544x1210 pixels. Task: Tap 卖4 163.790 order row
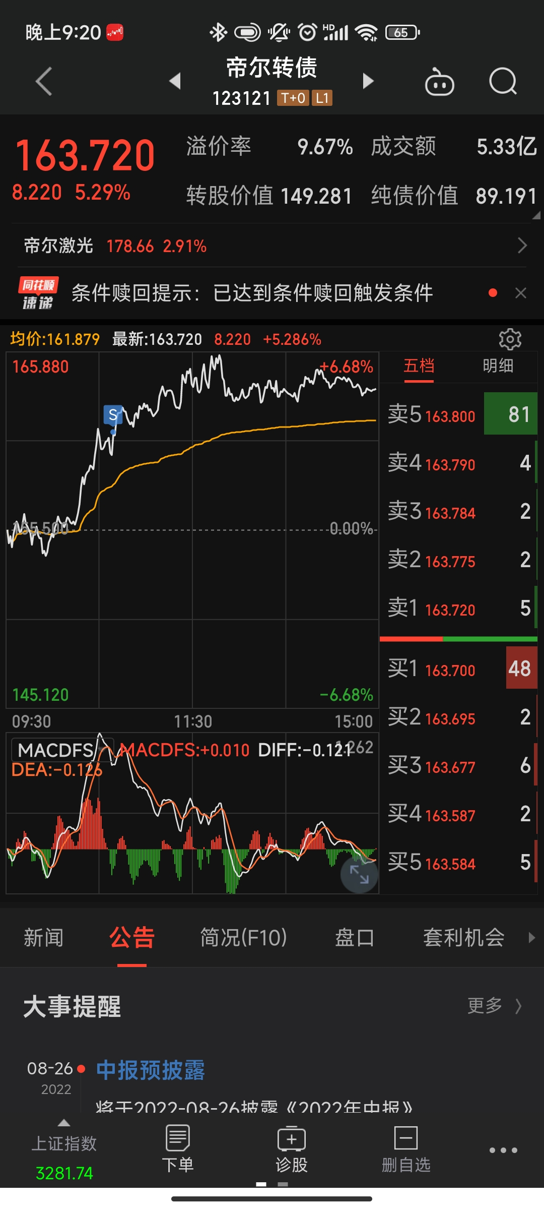459,463
